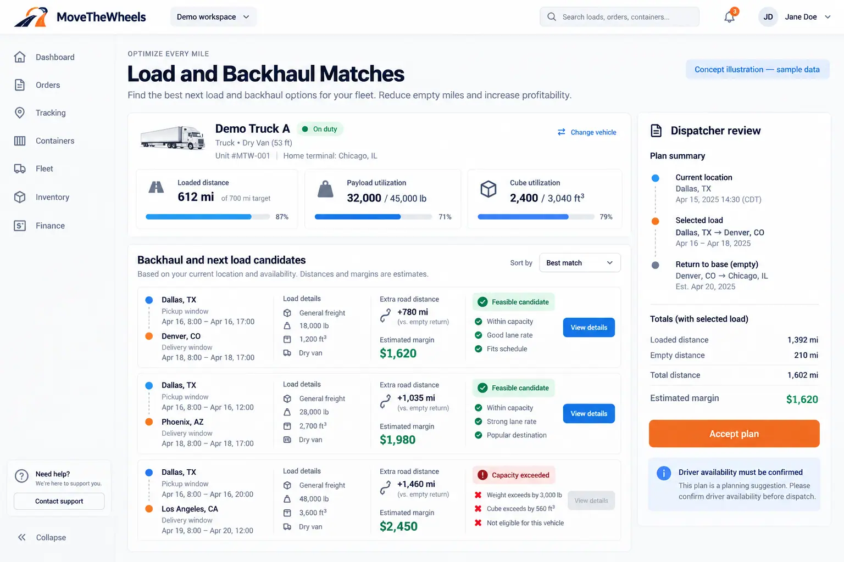Click the search magnifier icon

tap(551, 17)
